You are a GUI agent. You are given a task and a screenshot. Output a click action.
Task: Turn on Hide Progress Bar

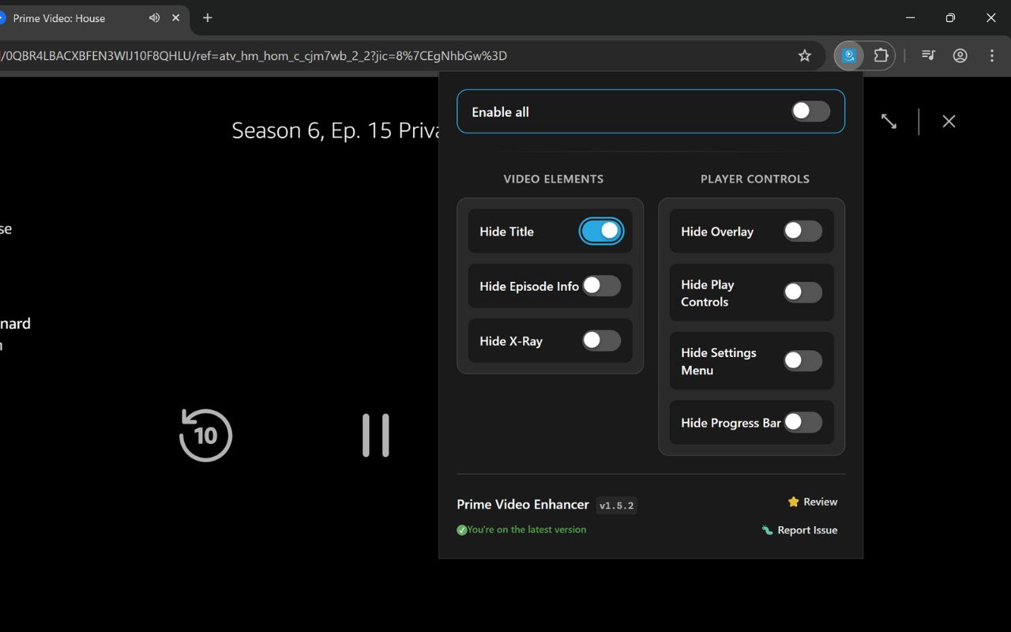(x=803, y=423)
